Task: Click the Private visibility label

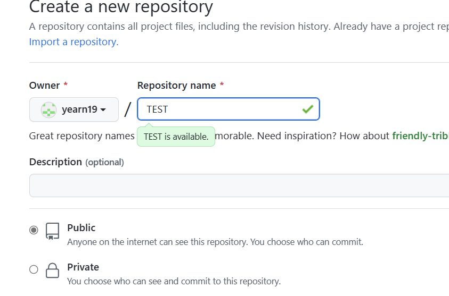Action: 83,267
